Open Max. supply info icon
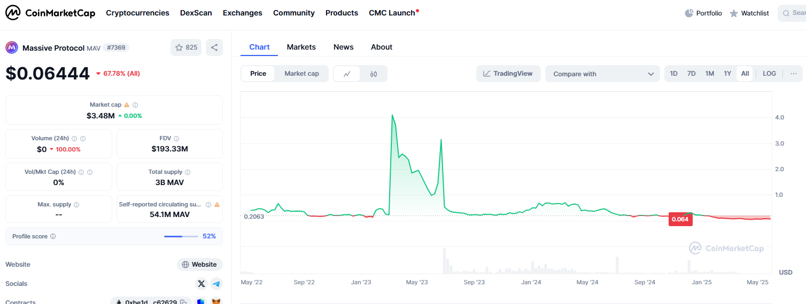The height and width of the screenshot is (304, 806). 76,205
